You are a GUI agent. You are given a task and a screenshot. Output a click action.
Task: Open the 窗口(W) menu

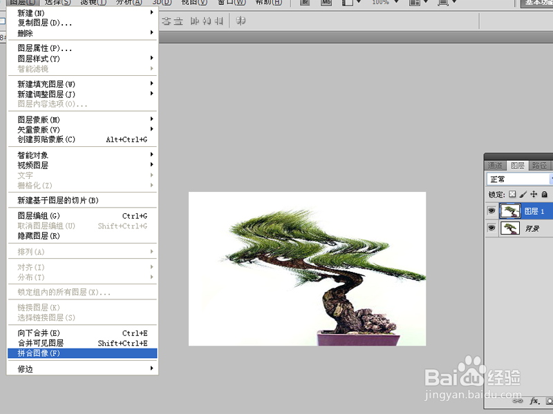[232, 2]
